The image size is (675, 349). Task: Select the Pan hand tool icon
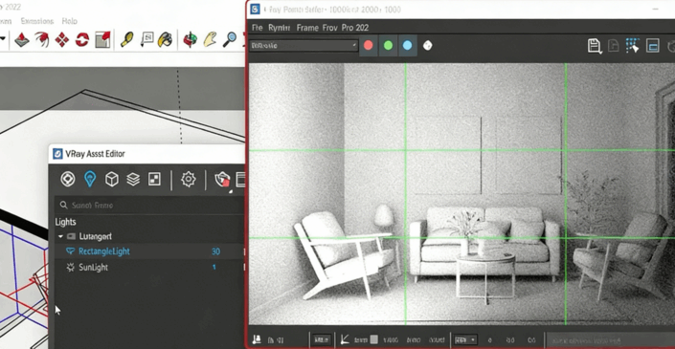coord(210,39)
